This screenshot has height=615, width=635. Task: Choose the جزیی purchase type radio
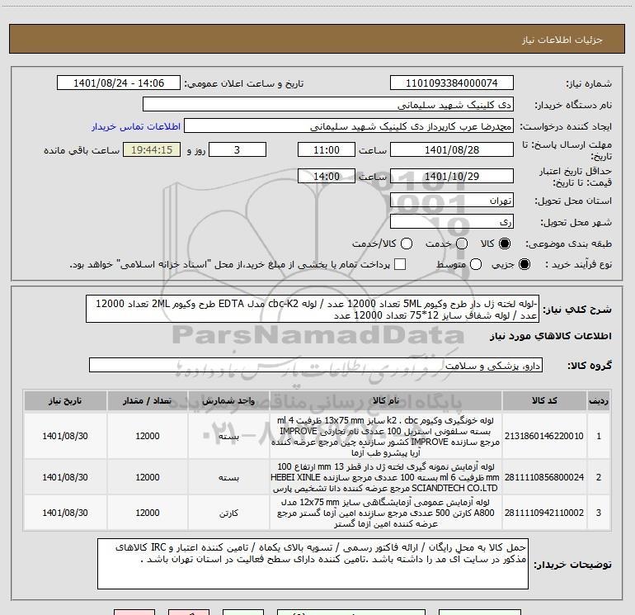[524, 264]
